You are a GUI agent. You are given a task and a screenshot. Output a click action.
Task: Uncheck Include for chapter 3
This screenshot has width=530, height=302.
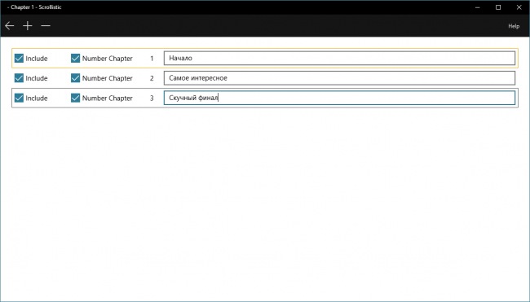19,98
